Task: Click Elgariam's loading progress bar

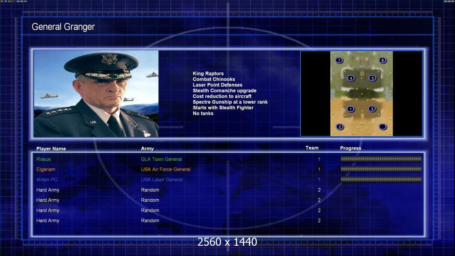Action: [x=381, y=169]
